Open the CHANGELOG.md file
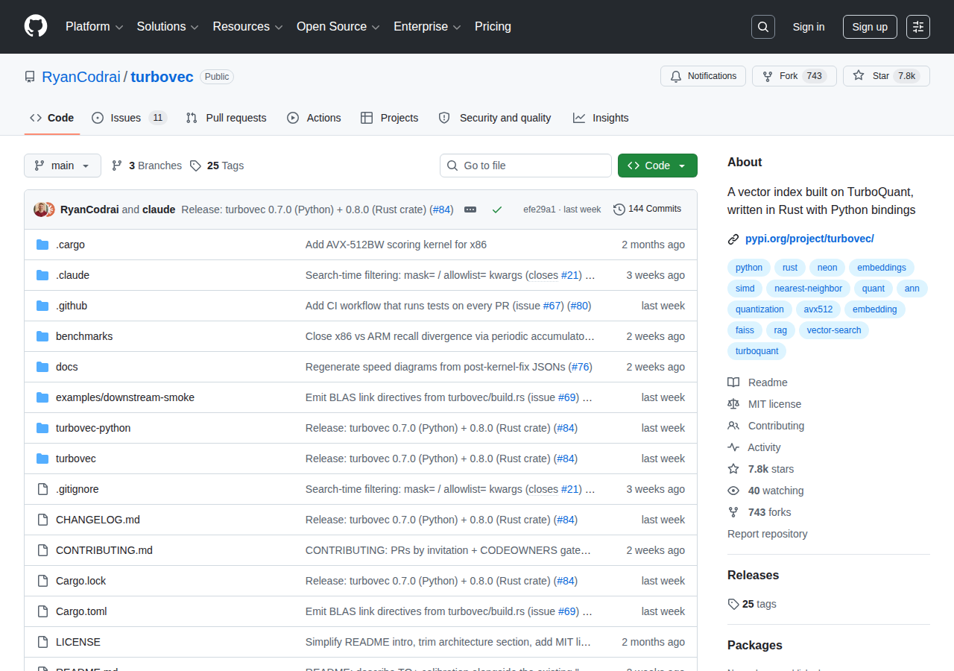Viewport: 954px width, 671px height. coord(98,520)
